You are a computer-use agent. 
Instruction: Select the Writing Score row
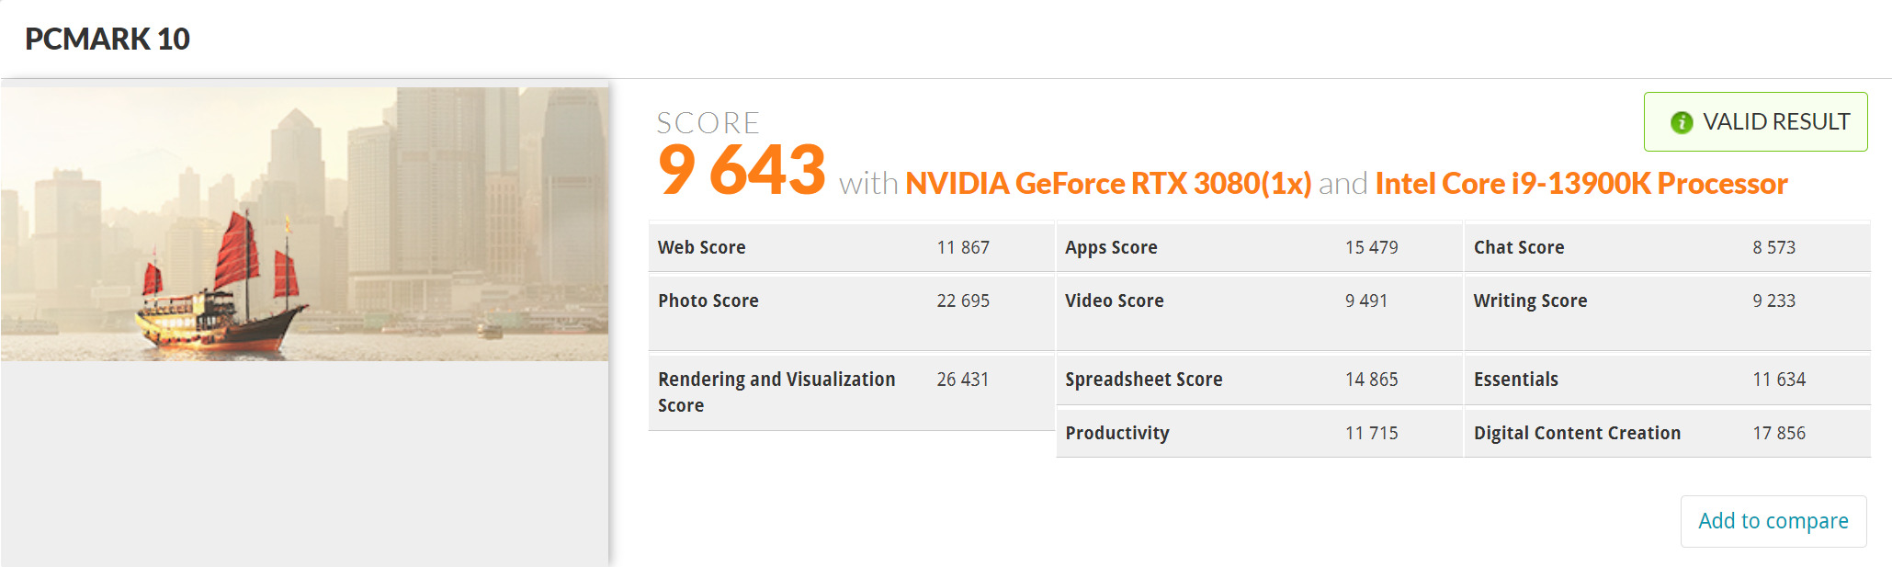click(1666, 301)
